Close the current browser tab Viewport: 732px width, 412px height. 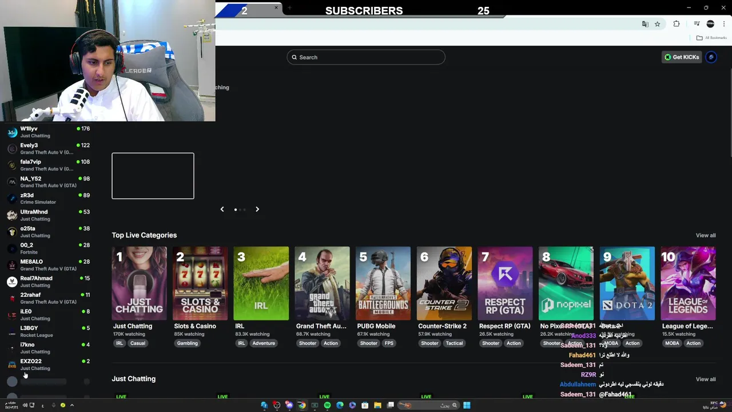[276, 8]
